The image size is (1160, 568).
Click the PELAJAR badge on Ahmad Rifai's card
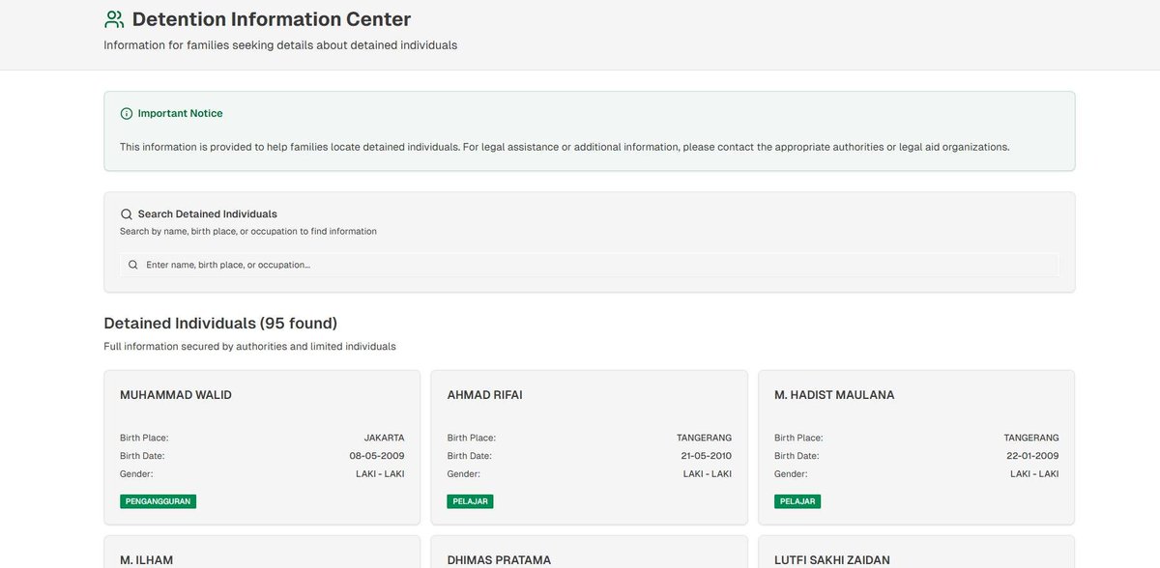pos(471,501)
